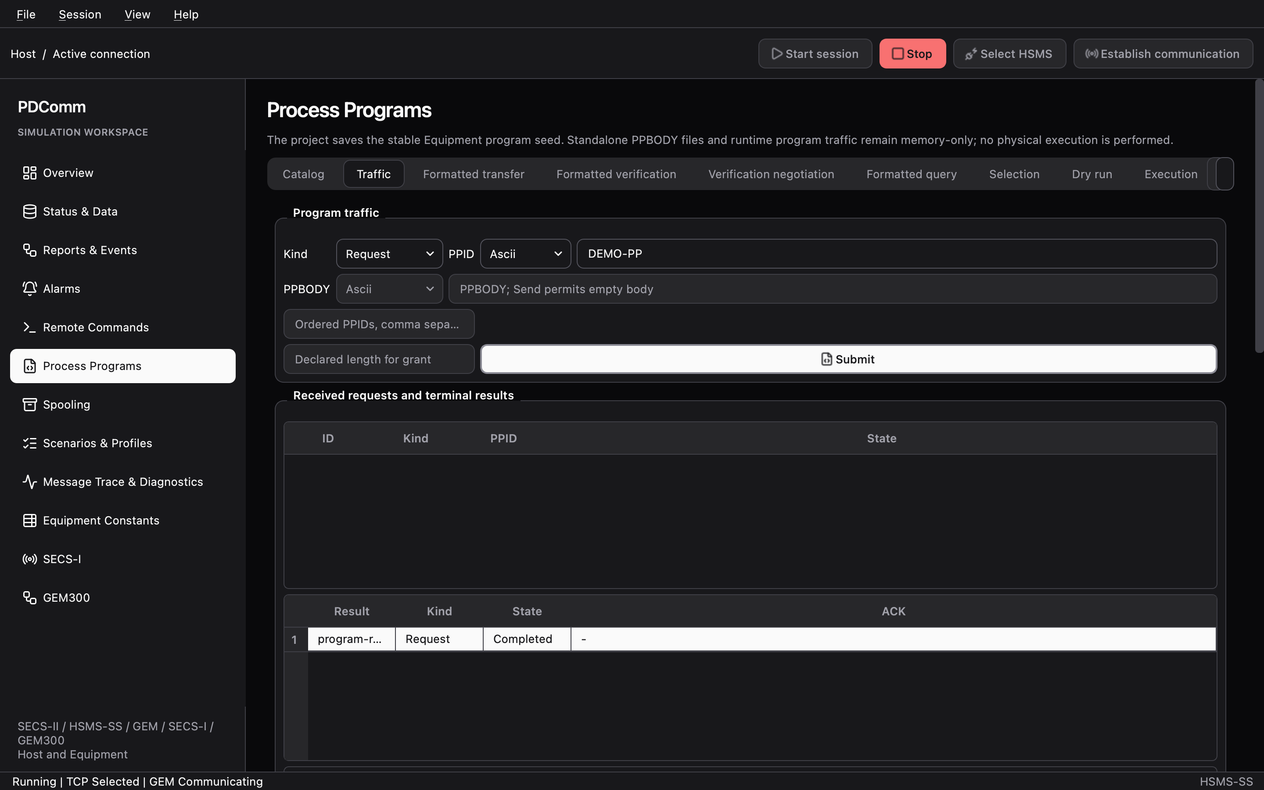This screenshot has height=790, width=1264.
Task: Click the SECS-I radio signal icon
Action: (x=30, y=559)
